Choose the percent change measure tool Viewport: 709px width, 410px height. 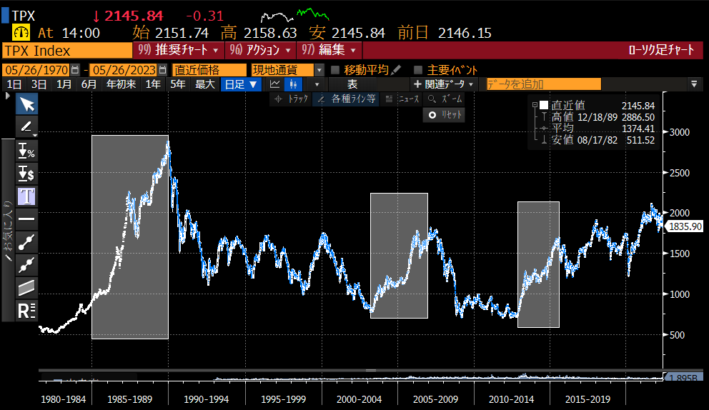click(x=26, y=151)
